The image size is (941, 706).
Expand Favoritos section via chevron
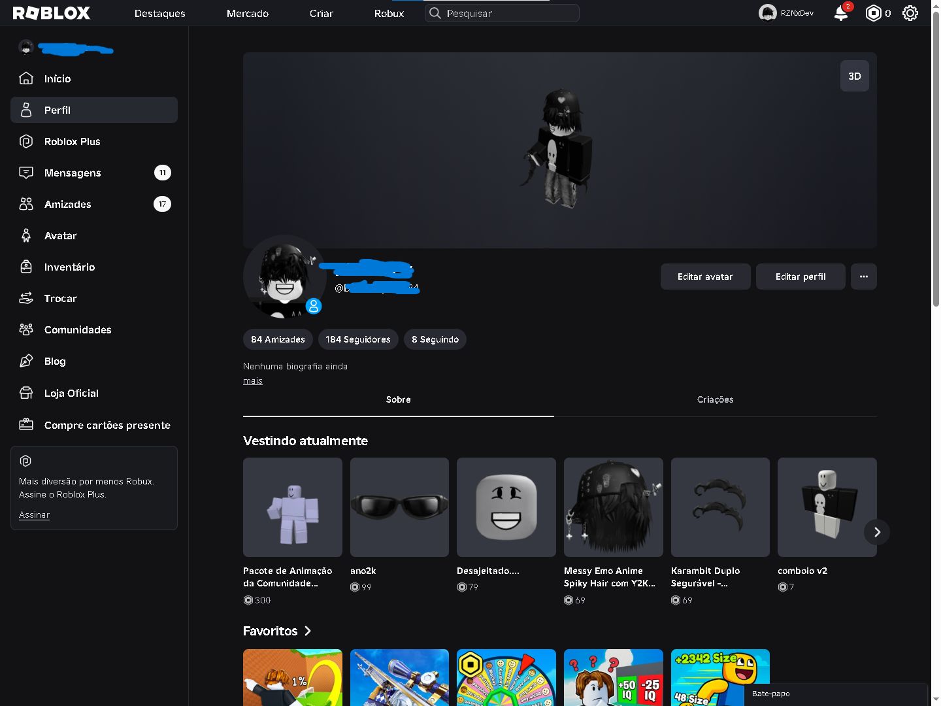(x=308, y=631)
